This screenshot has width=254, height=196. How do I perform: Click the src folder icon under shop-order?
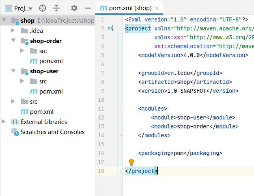(34, 51)
